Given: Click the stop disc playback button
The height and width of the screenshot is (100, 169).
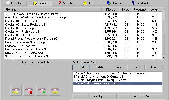Looking at the screenshot, I should tap(29, 90).
